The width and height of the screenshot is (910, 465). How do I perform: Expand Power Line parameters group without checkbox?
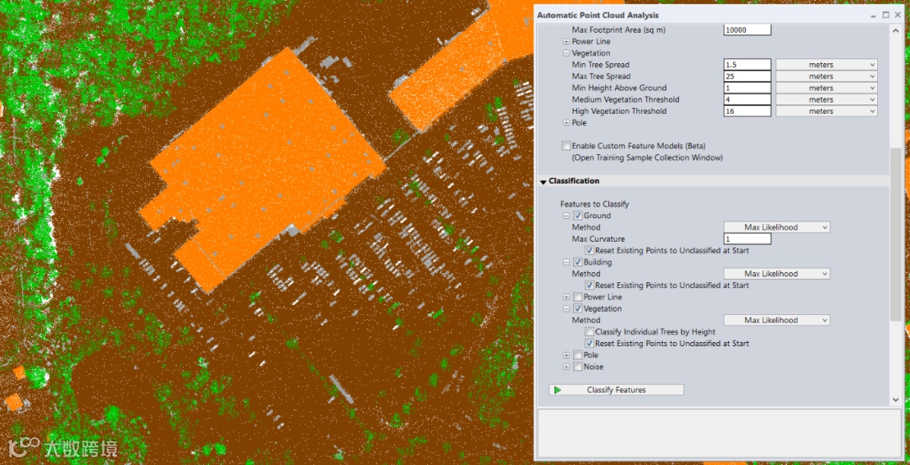[x=566, y=42]
